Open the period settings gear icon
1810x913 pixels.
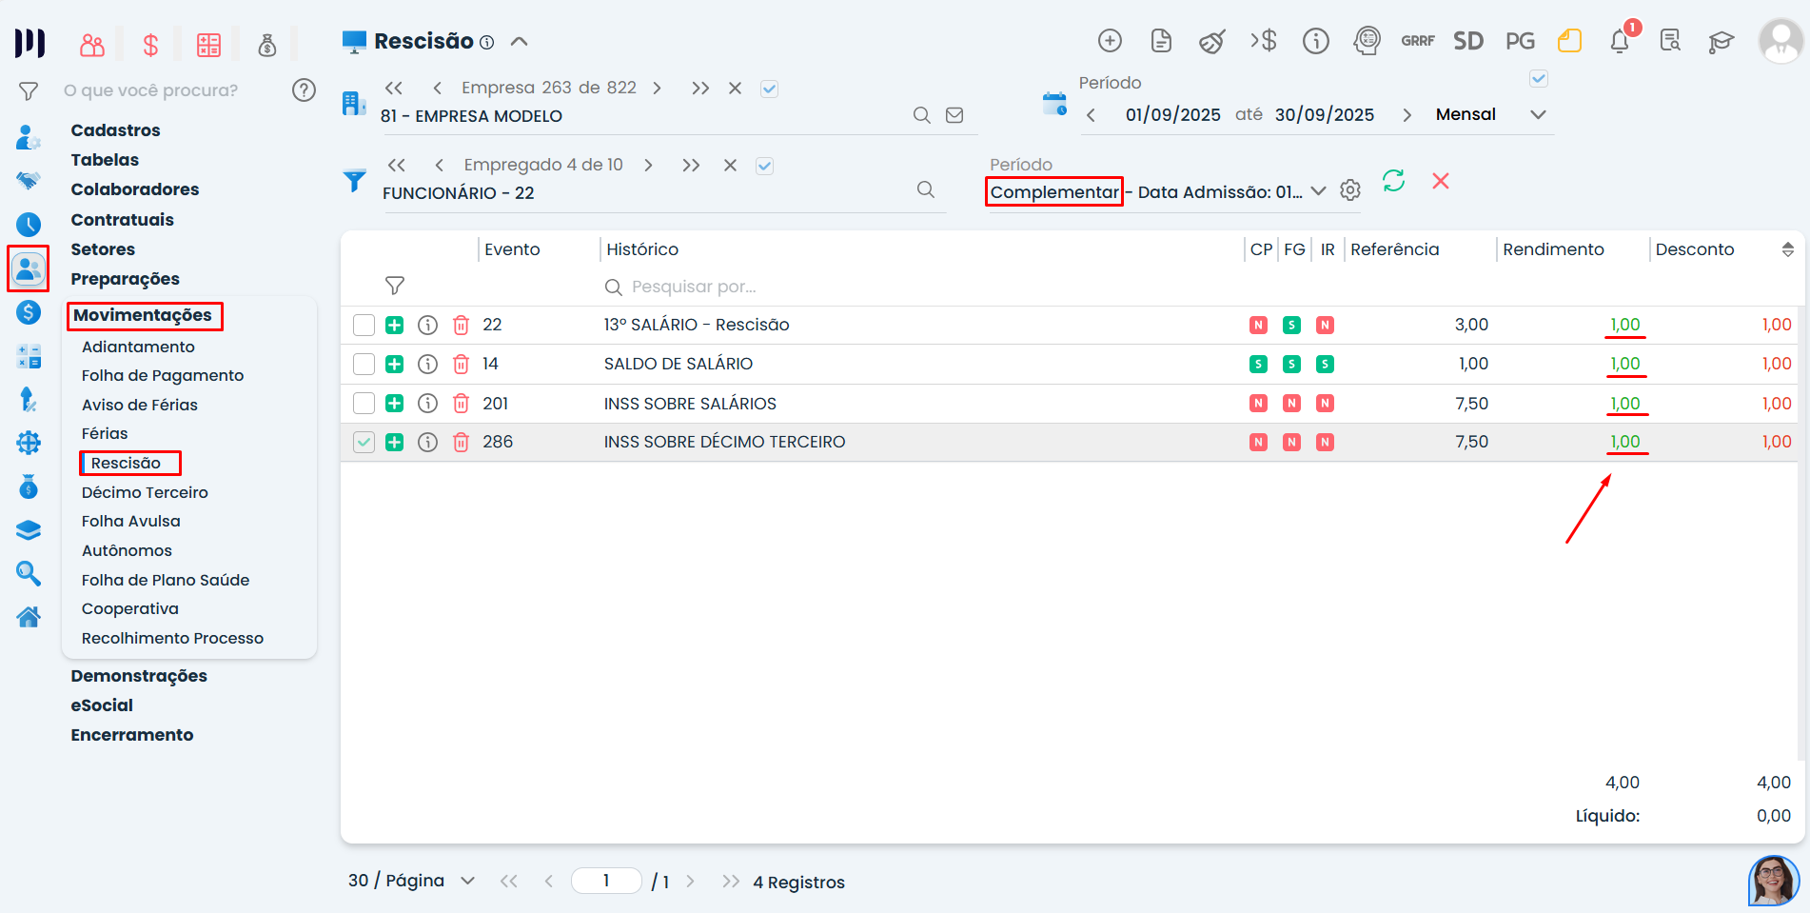coord(1349,190)
